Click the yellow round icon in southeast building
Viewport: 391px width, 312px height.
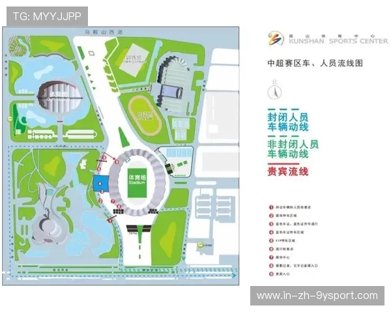pos(200,245)
